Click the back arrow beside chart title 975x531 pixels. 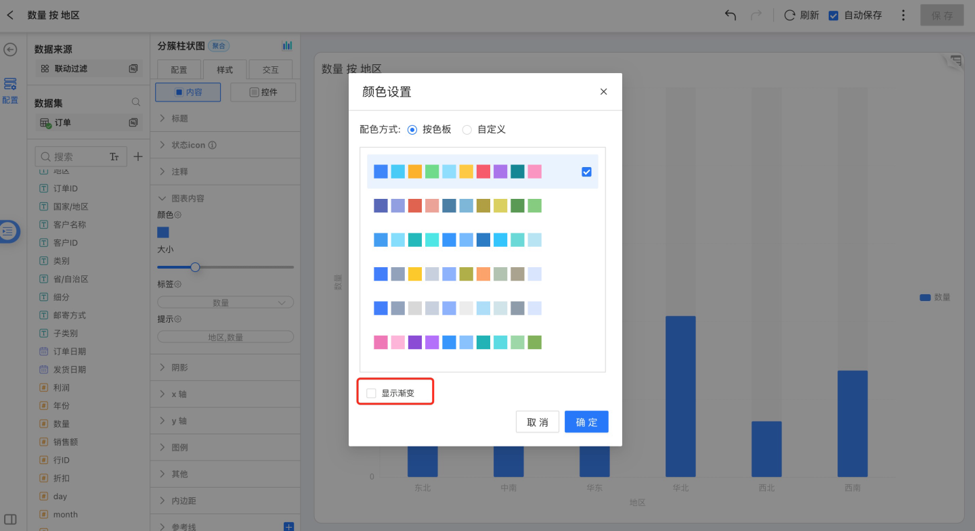point(10,15)
